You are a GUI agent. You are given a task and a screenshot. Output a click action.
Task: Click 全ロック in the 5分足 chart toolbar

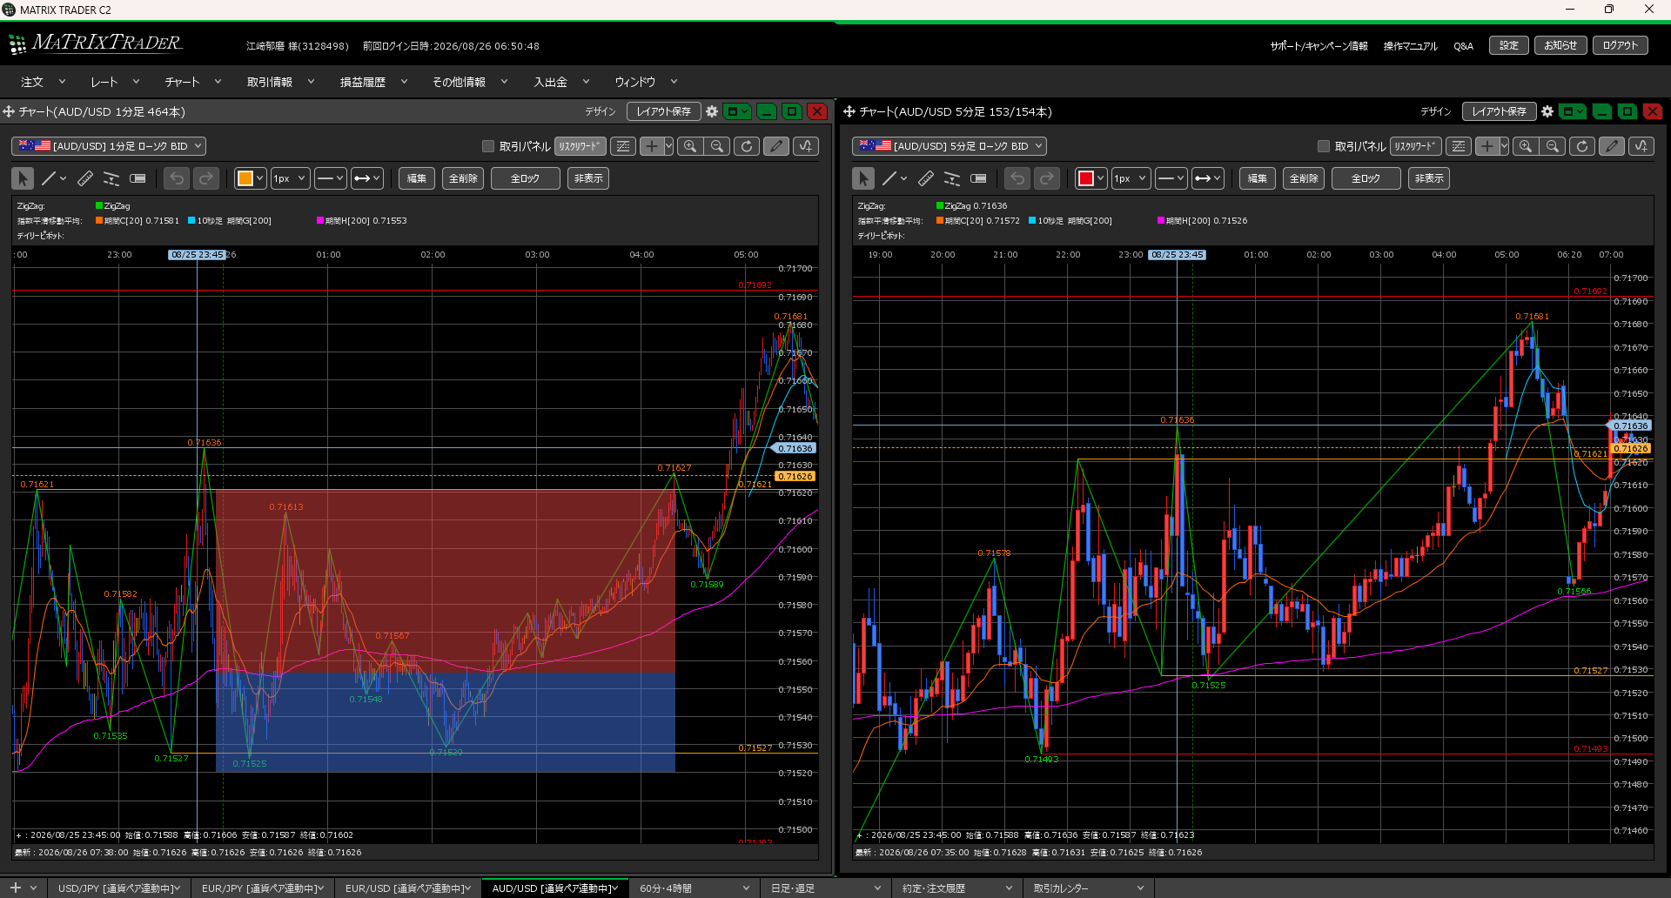pos(1366,178)
